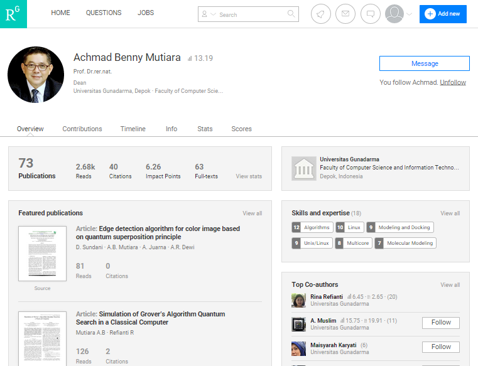Image resolution: width=478 pixels, height=366 pixels.
Task: Open the Info tab
Action: click(171, 129)
